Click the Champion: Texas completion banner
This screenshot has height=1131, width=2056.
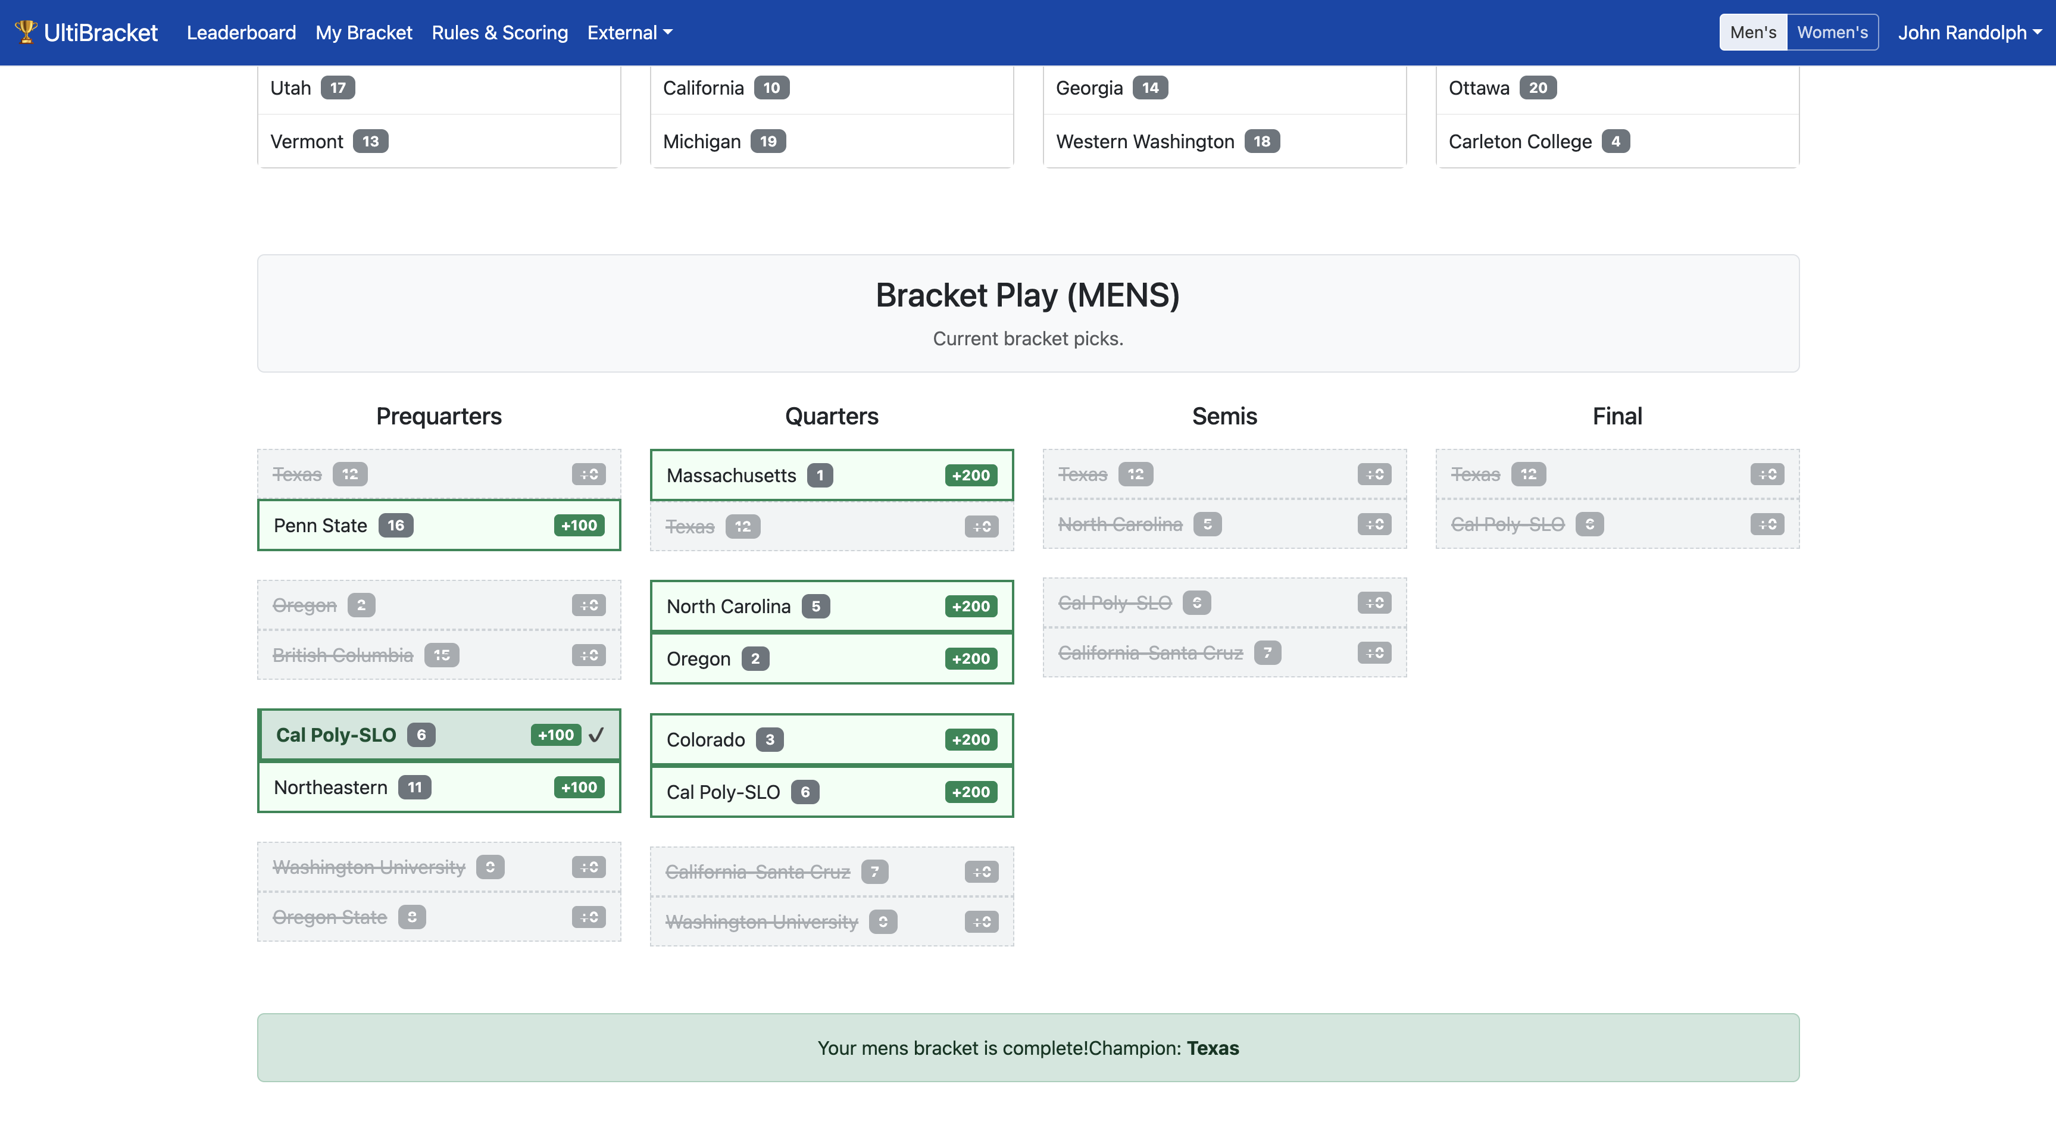[x=1028, y=1048]
